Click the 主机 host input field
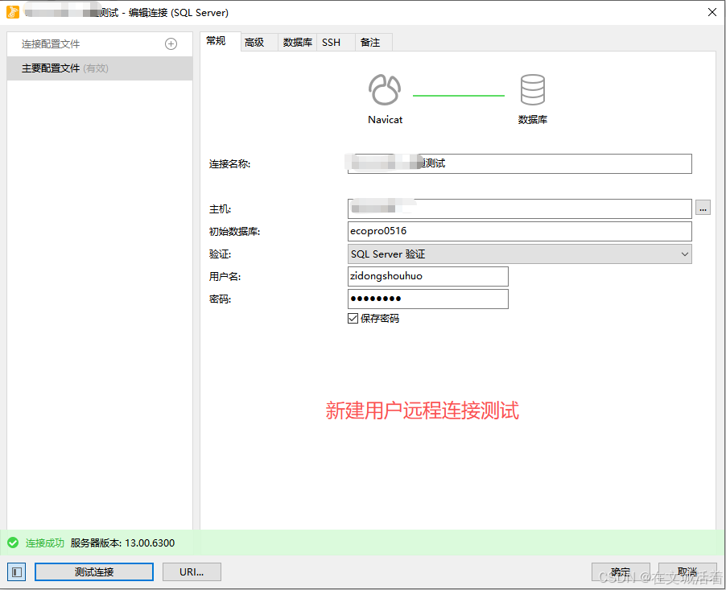726x590 pixels. point(519,208)
